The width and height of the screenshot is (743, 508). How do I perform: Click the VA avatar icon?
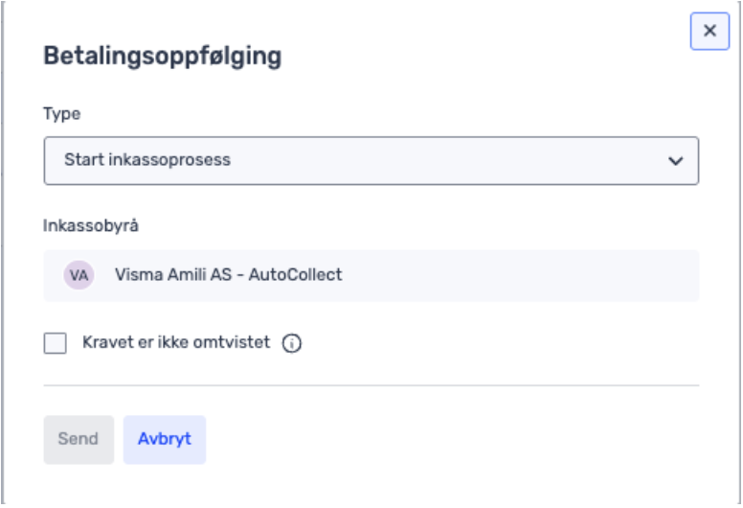pyautogui.click(x=79, y=275)
